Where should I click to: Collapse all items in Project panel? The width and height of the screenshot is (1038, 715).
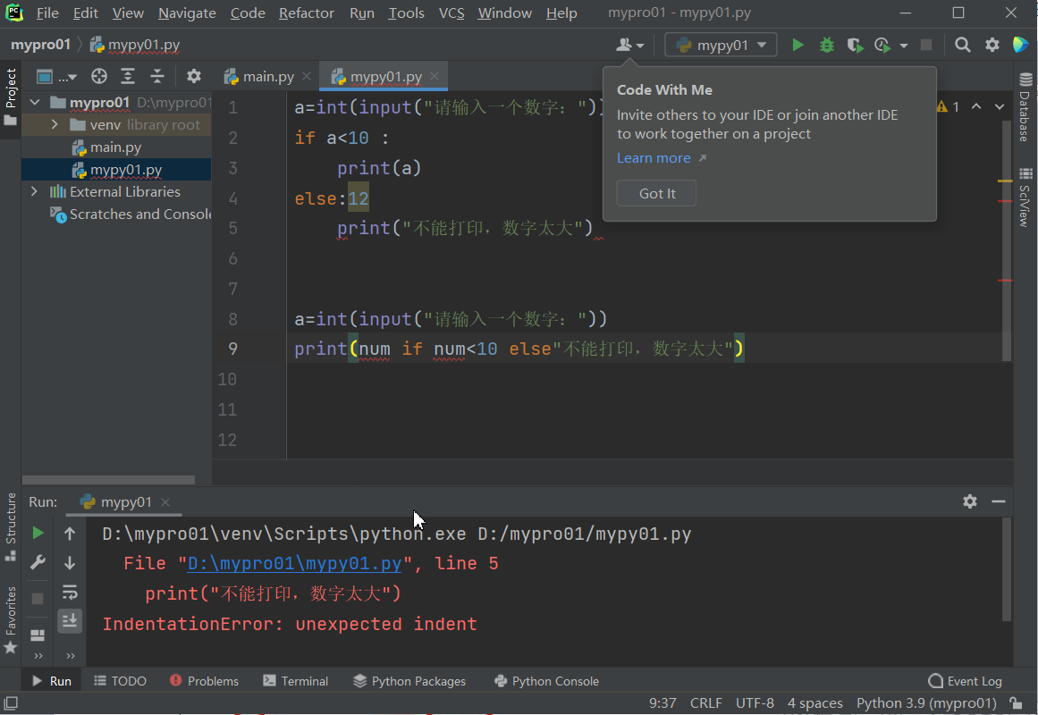coord(156,76)
